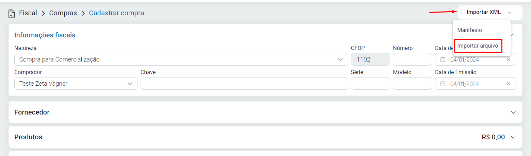Clear the Data de Emissão date with X
Viewport: 531px width, 156px height.
click(509, 84)
